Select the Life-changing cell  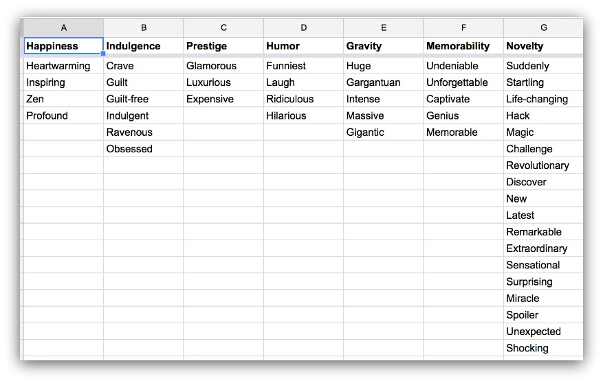(543, 99)
